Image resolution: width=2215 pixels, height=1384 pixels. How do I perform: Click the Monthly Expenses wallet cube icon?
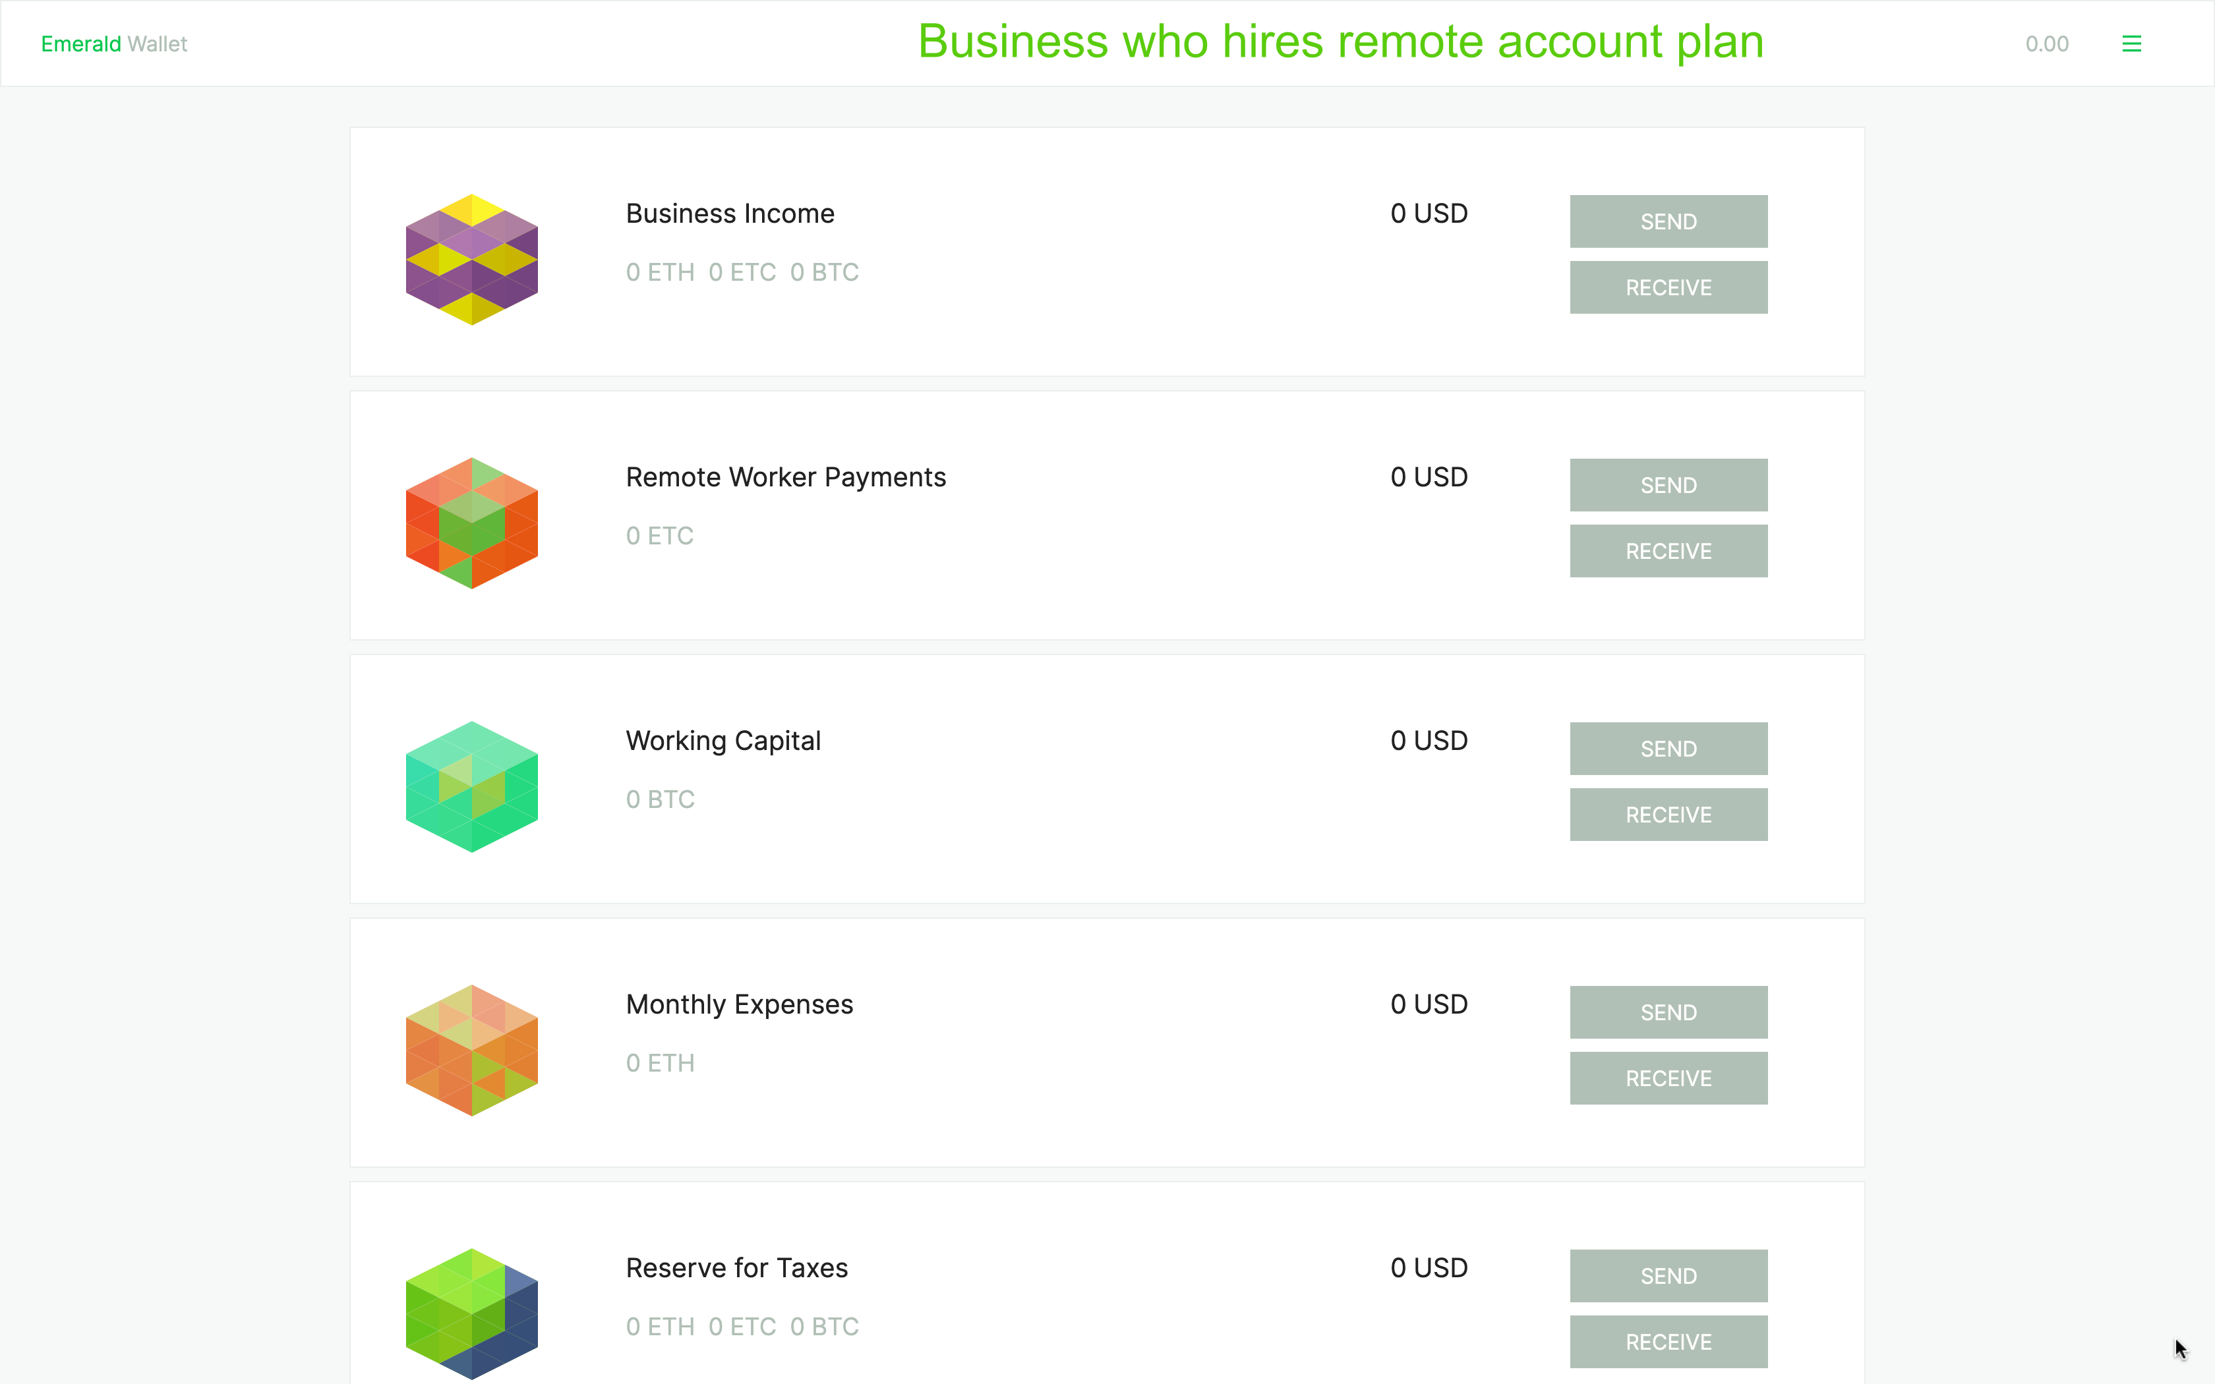(x=471, y=1050)
